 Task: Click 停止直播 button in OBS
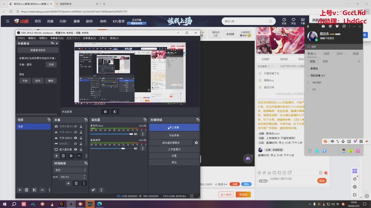tap(174, 128)
